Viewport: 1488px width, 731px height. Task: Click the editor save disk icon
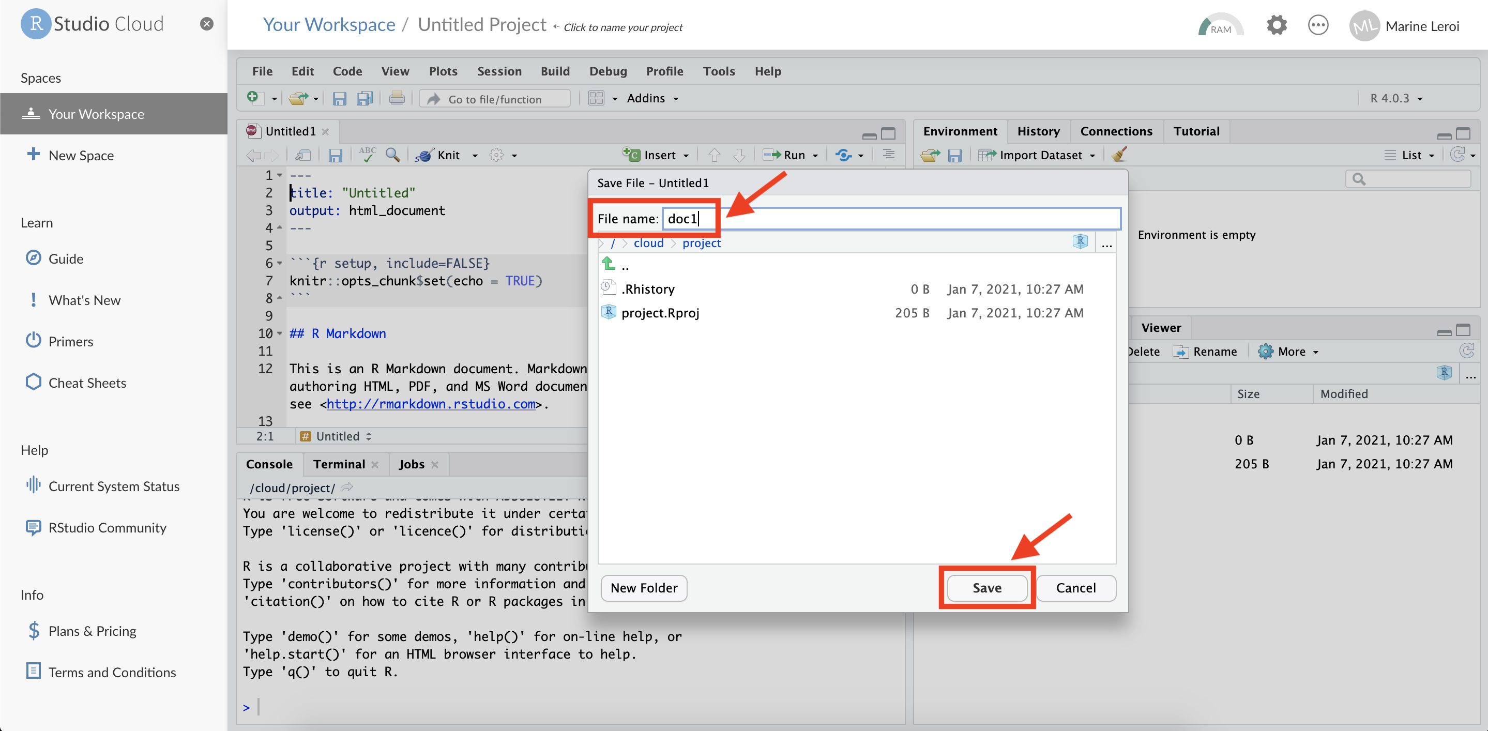335,155
